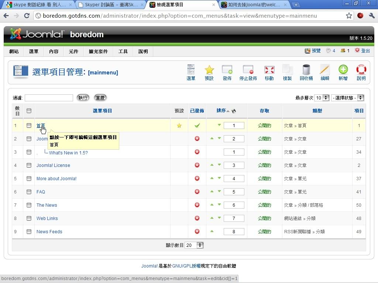
Task: Open the 選擇狀態 state dropdown
Action: pyautogui.click(x=347, y=98)
